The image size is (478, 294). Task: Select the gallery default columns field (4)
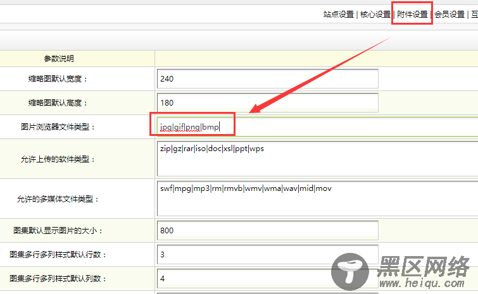click(x=267, y=278)
